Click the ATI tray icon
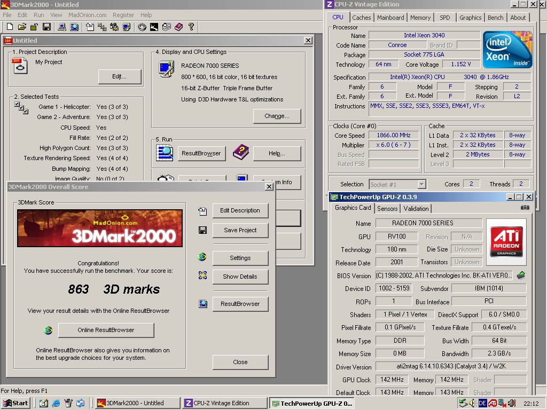547x410 pixels. pos(492,404)
